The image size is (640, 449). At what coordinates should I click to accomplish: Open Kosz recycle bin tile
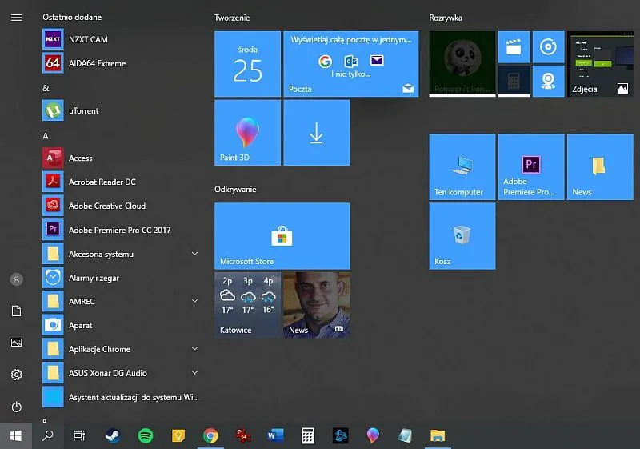[x=462, y=236]
